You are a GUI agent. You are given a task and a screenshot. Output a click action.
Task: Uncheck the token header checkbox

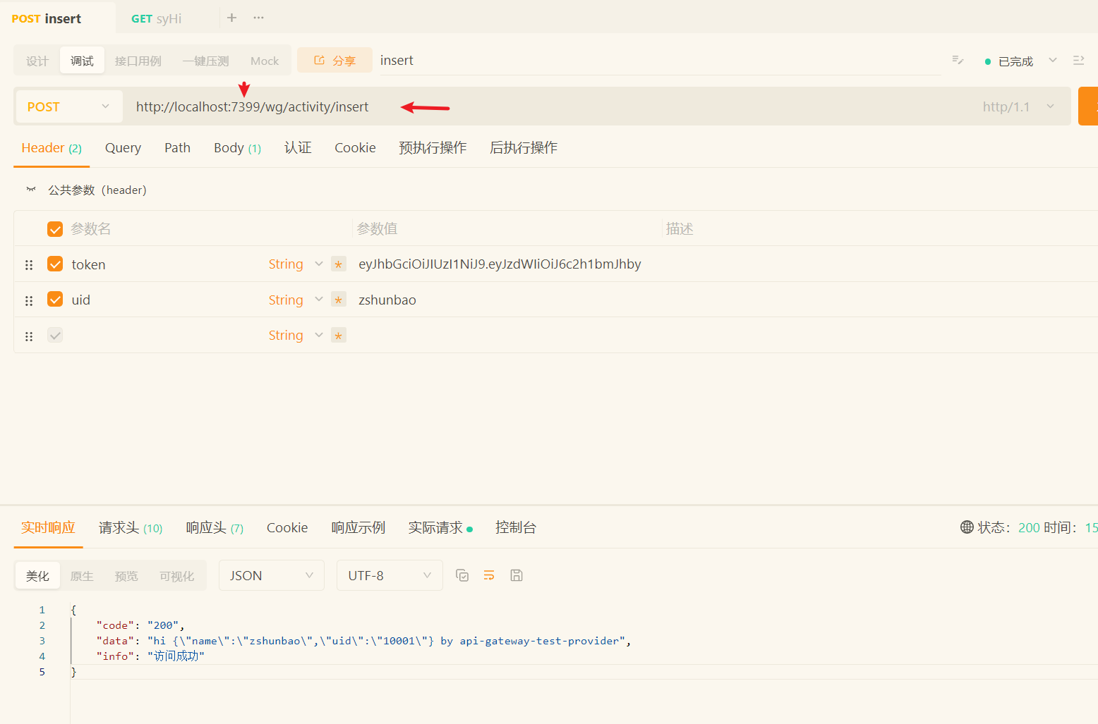tap(55, 264)
